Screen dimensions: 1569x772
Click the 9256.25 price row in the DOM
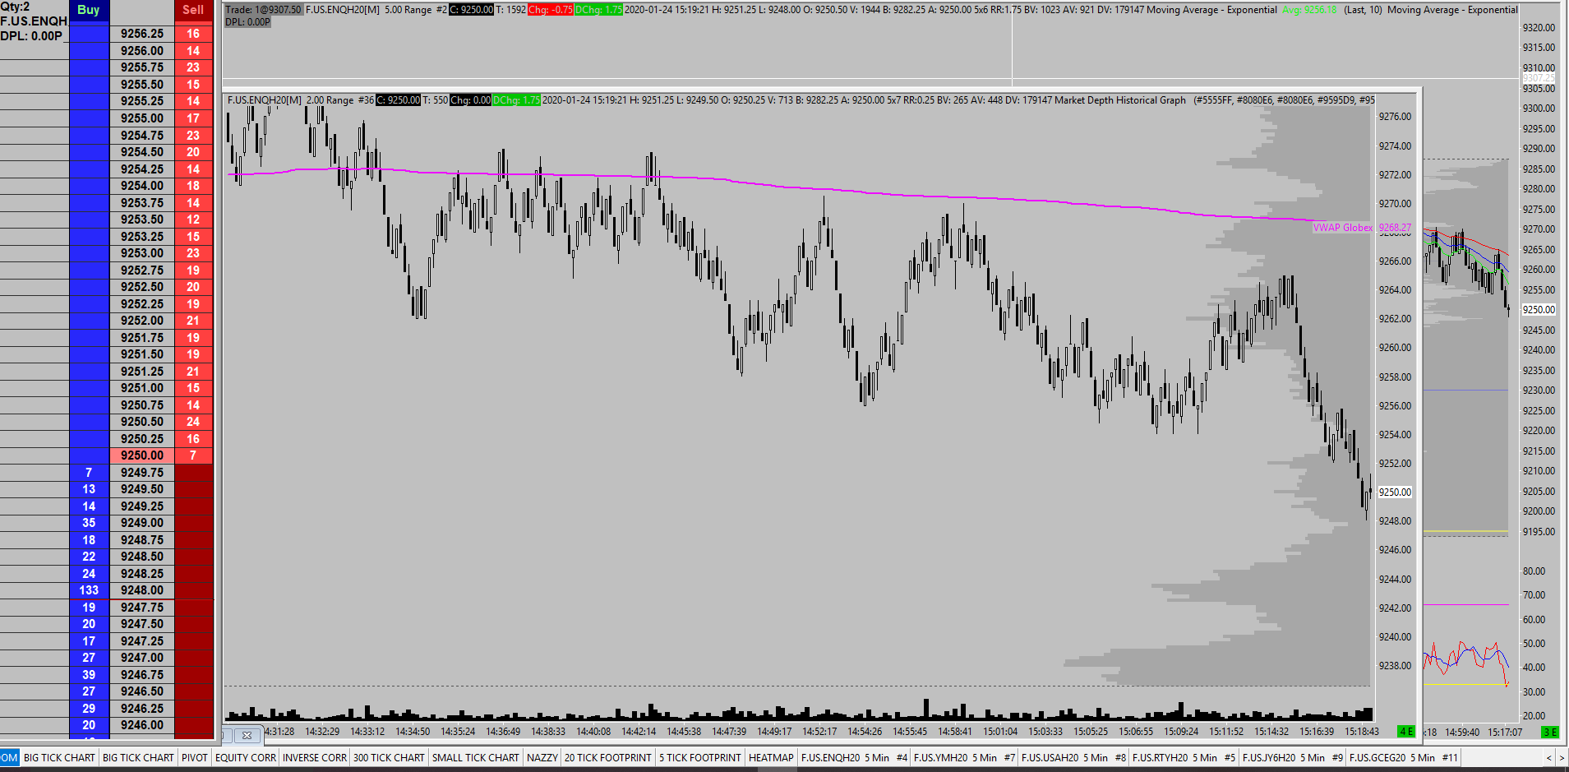click(x=142, y=34)
